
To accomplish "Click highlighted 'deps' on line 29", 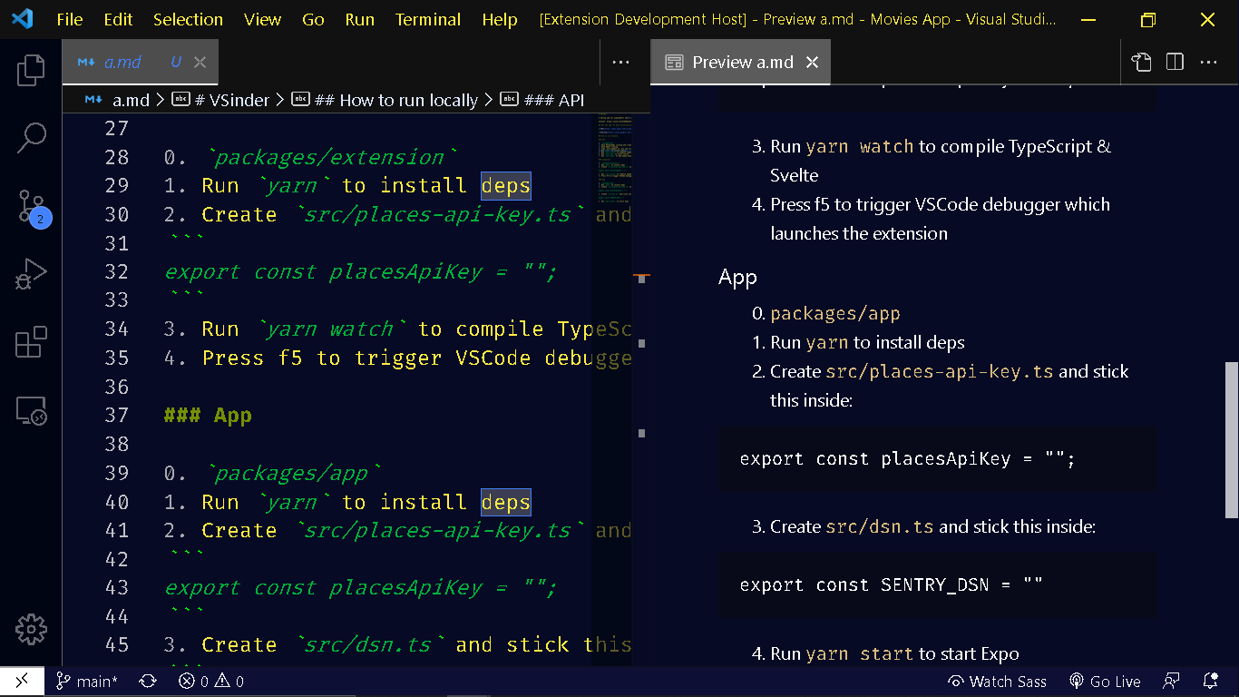I will [x=506, y=186].
